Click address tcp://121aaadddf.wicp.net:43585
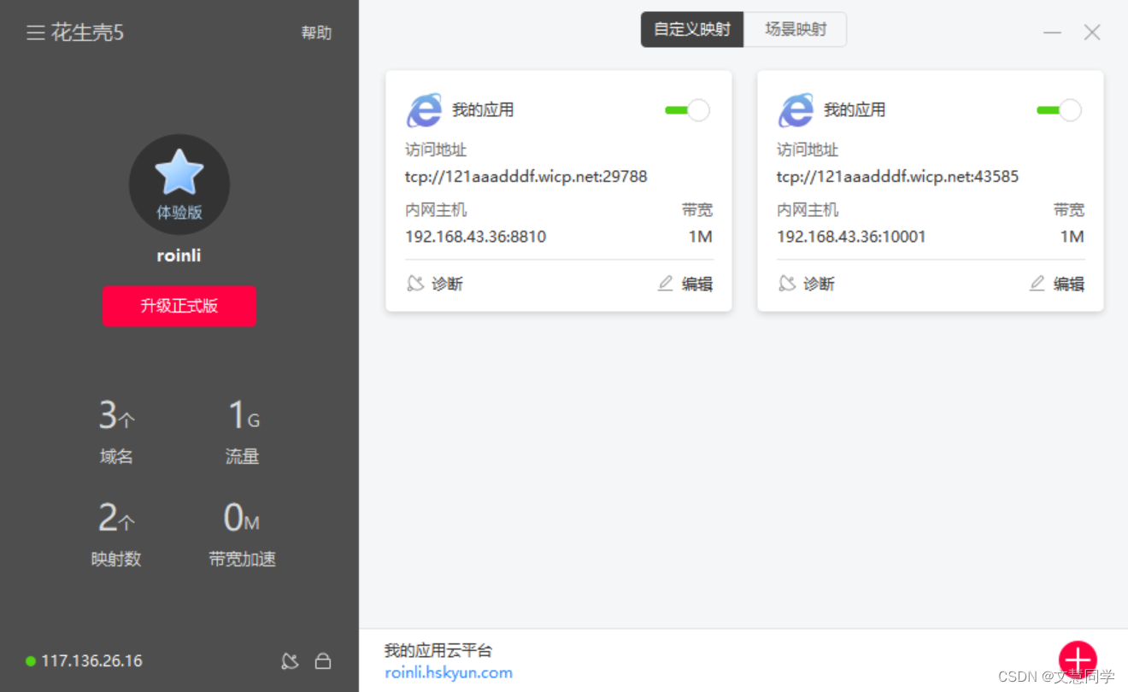Screen dimensions: 1128x692 pyautogui.click(x=898, y=177)
